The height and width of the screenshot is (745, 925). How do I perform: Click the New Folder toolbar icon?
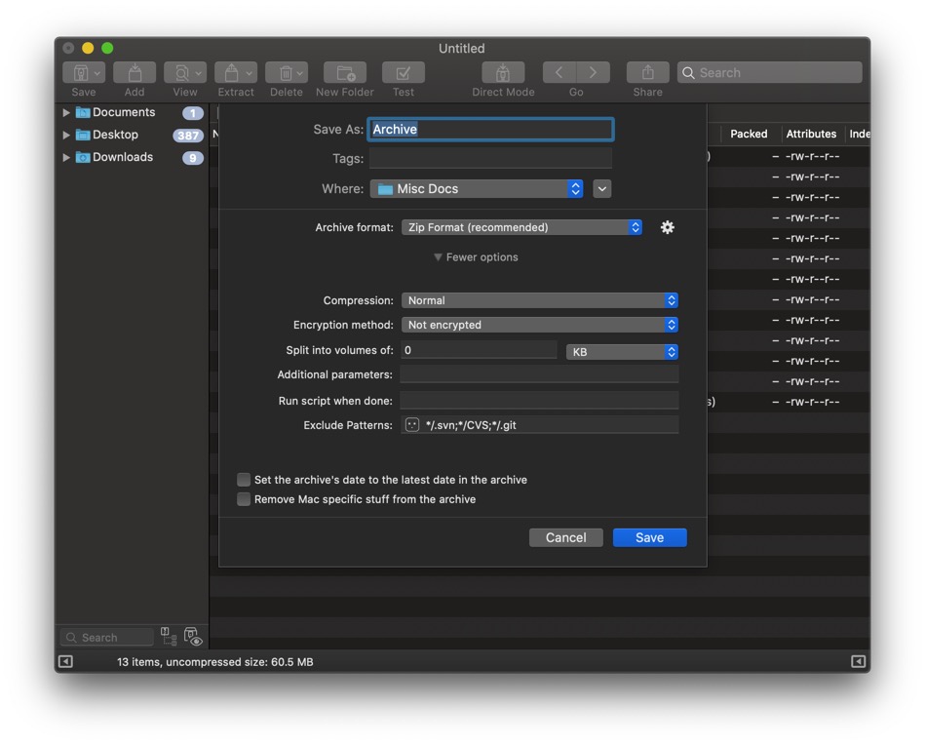[x=345, y=72]
